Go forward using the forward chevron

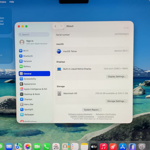(61, 26)
